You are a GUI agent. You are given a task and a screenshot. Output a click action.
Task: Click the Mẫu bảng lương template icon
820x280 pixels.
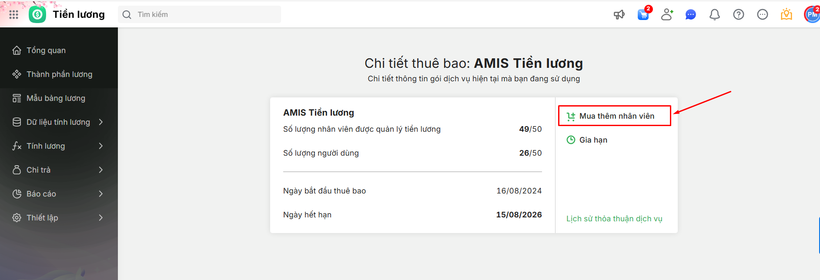17,98
